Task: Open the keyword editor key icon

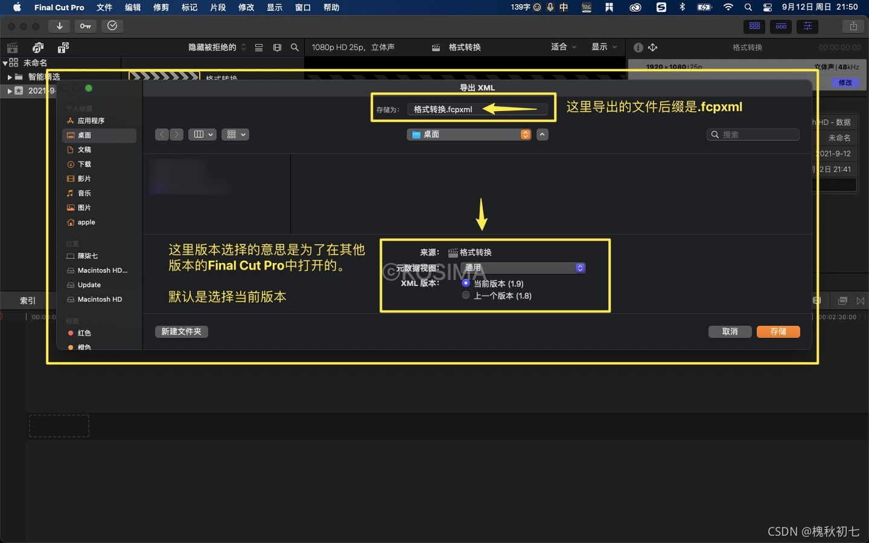Action: click(86, 26)
